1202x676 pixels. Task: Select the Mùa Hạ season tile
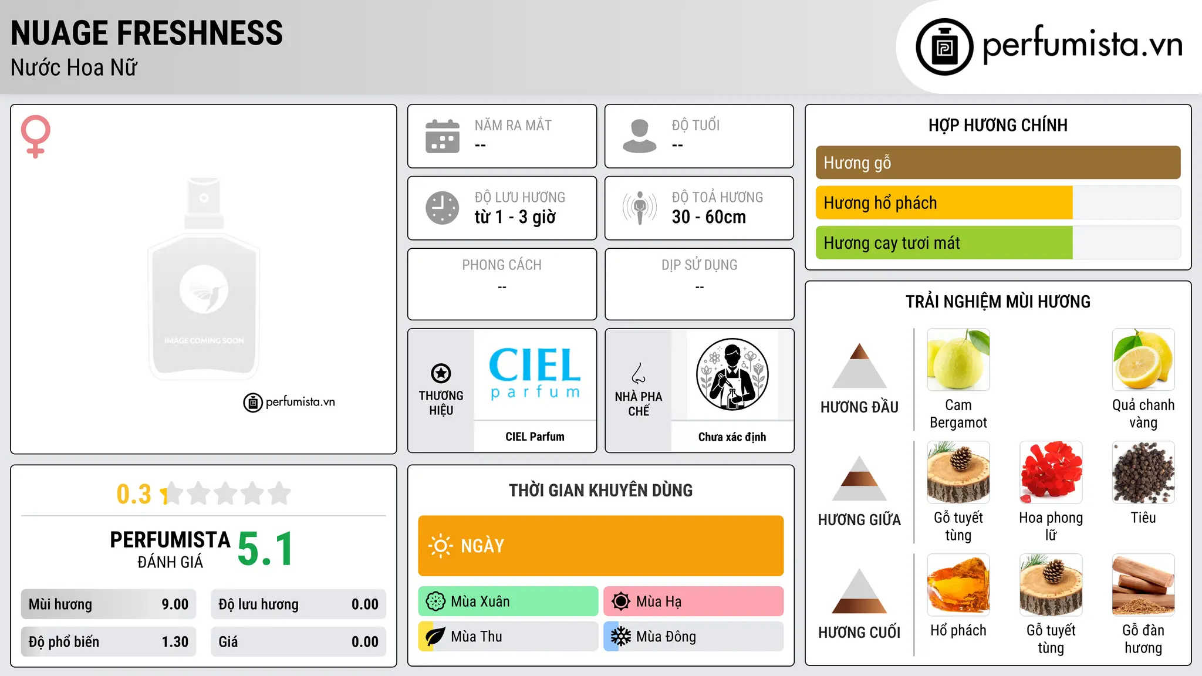tap(694, 601)
